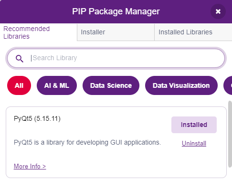Open the Installed Libraries tab

click(x=193, y=32)
